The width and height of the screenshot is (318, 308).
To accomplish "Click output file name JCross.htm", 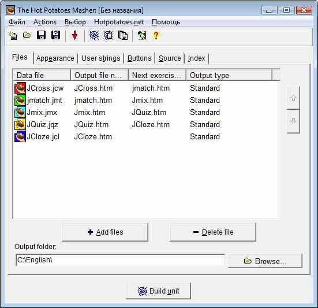I will click(x=93, y=88).
